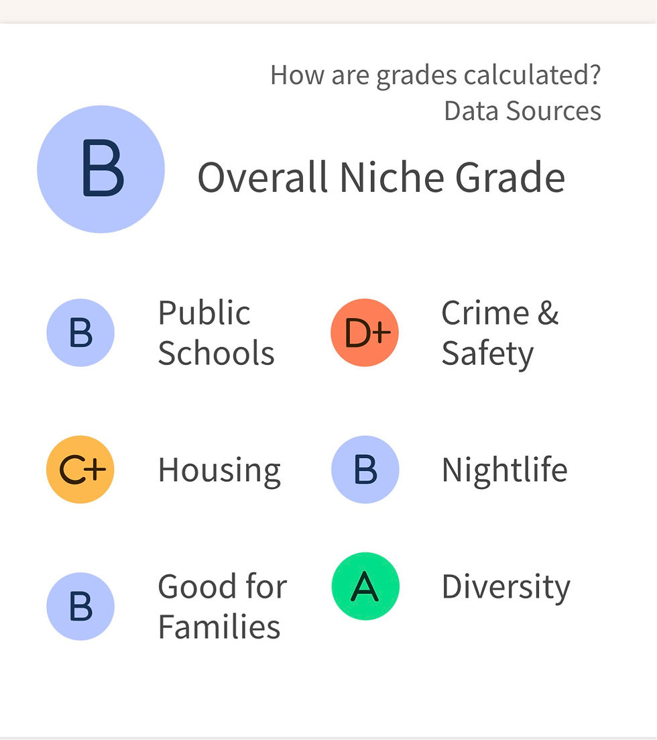Select the green A Diversity grade badge

coord(365,586)
